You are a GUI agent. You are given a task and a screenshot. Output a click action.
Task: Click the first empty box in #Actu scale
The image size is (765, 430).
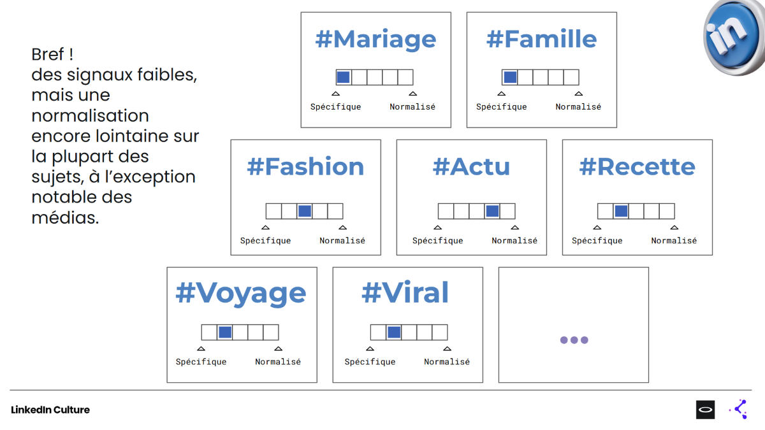pyautogui.click(x=446, y=211)
